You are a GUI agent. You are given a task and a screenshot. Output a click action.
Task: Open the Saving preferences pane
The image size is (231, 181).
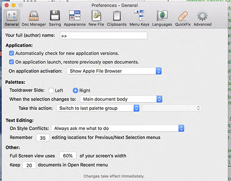click(55, 18)
